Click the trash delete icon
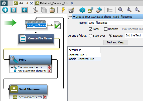The image size is (143, 101). click(x=14, y=10)
